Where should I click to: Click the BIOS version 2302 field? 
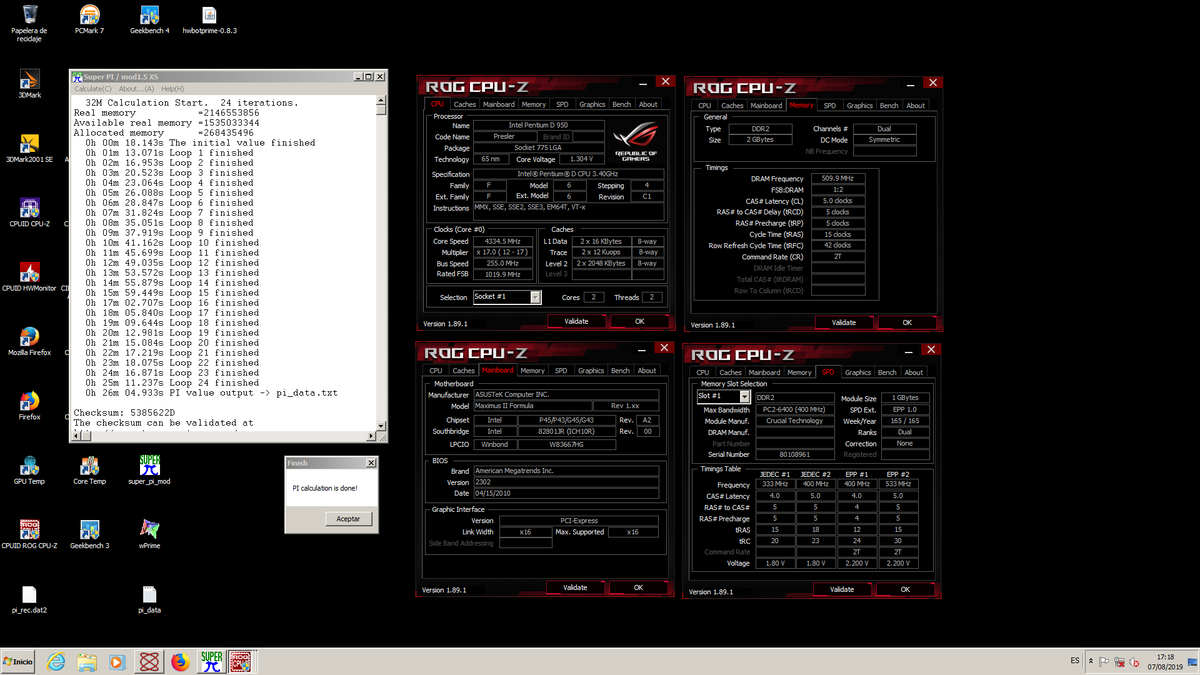(566, 482)
